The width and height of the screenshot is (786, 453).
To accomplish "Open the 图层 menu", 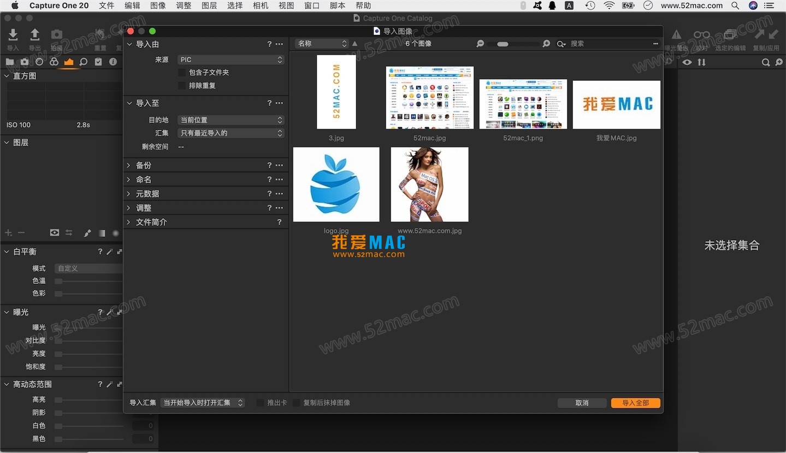I will pyautogui.click(x=209, y=5).
